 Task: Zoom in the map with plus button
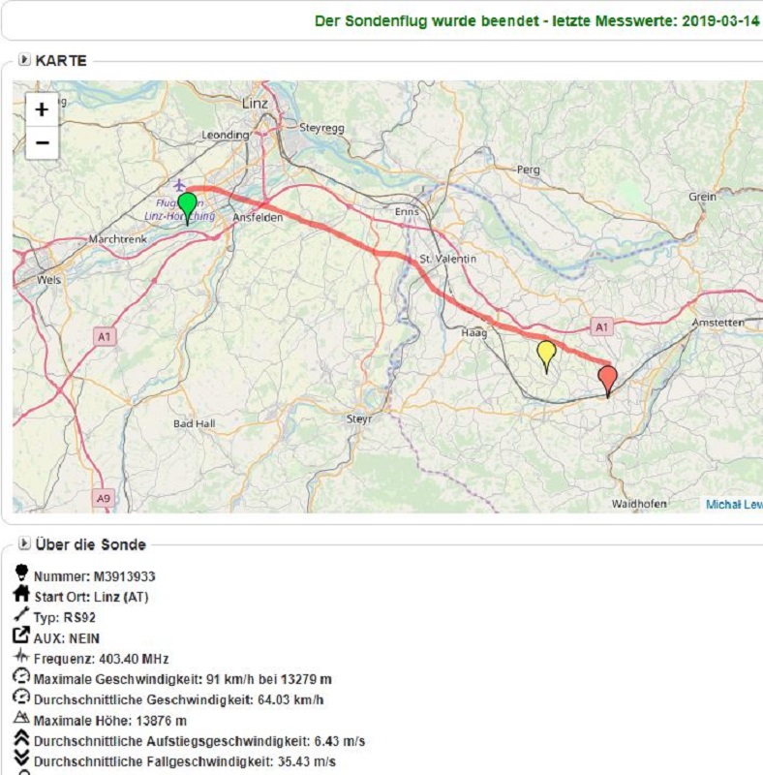[42, 109]
